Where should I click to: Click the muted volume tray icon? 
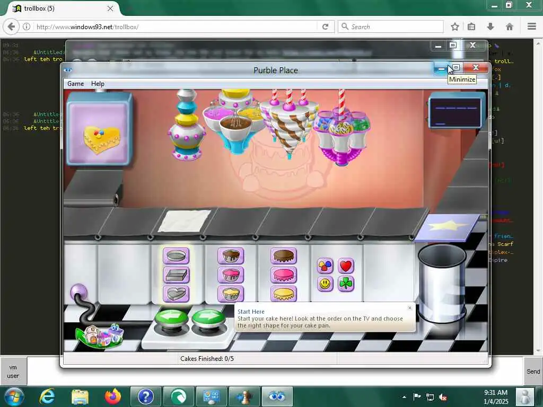tap(443, 397)
